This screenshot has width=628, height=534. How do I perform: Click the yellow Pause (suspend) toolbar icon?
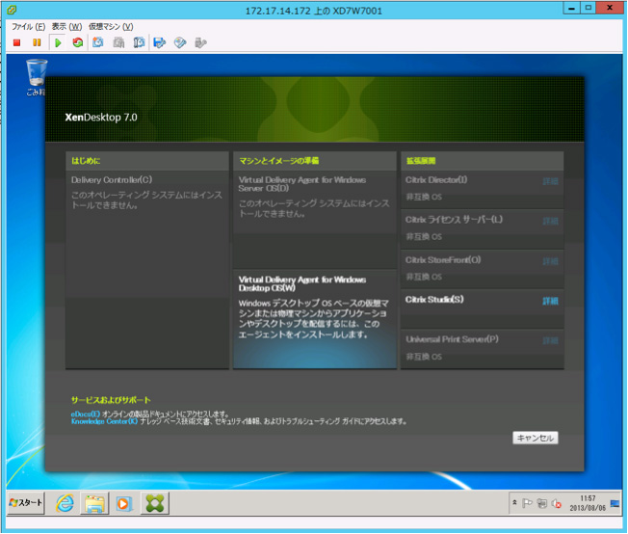tap(37, 42)
